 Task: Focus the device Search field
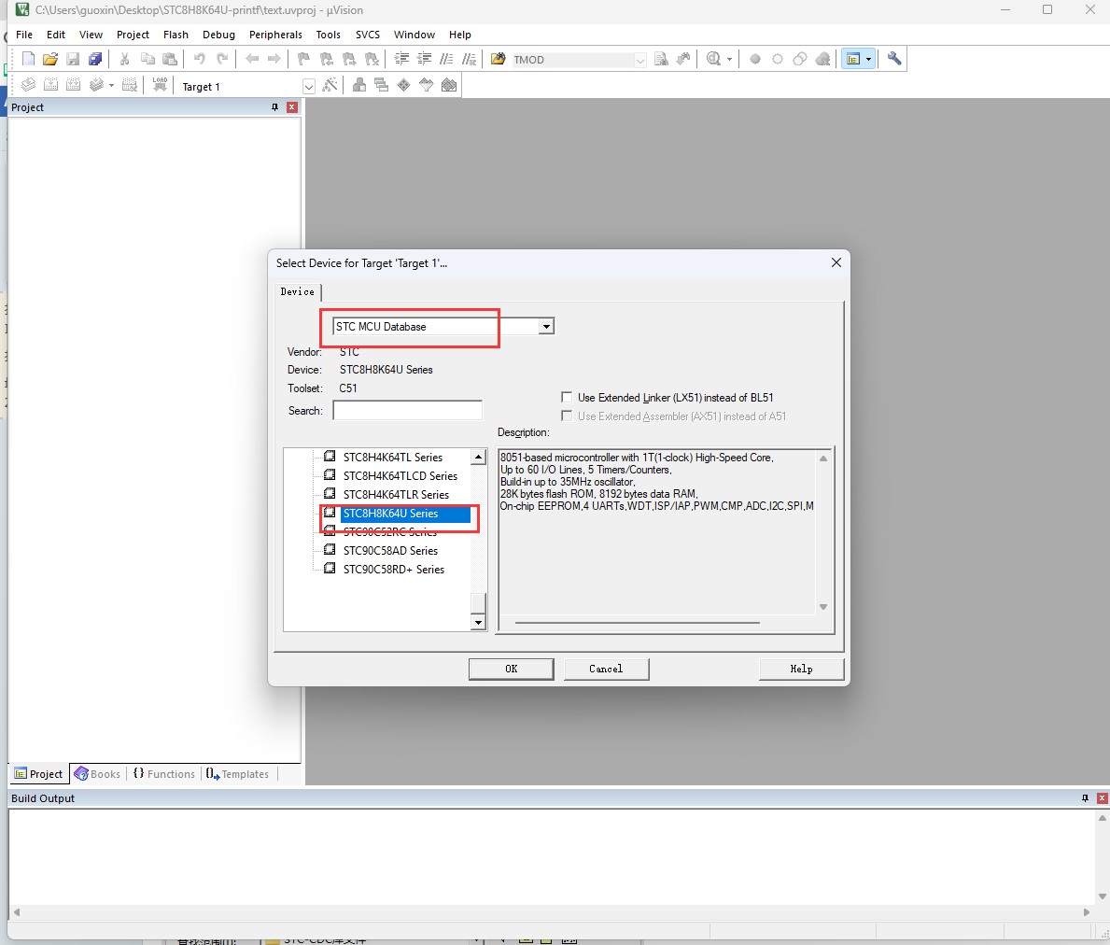[x=408, y=411]
